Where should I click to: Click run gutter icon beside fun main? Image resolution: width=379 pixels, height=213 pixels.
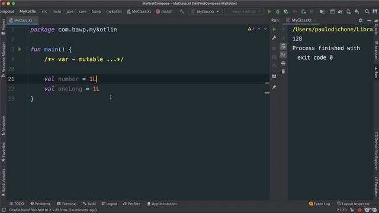point(20,49)
